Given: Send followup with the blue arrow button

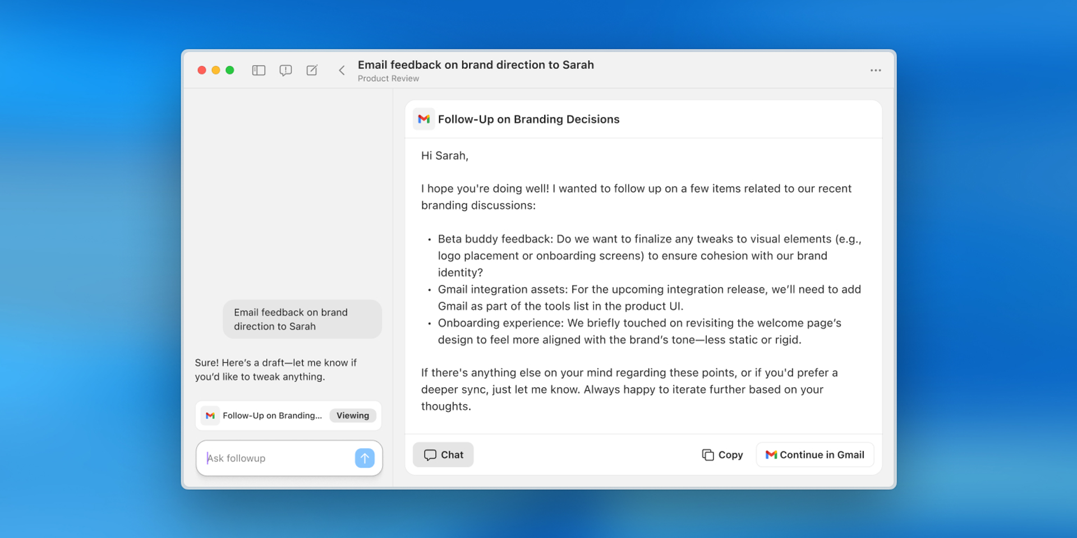Looking at the screenshot, I should [x=365, y=458].
